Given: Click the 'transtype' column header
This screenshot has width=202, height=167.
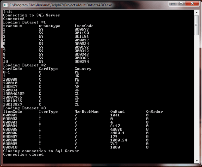Looking at the screenshot, I should coord(50,26).
